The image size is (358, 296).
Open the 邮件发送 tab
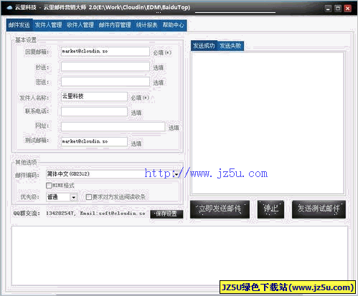point(19,25)
